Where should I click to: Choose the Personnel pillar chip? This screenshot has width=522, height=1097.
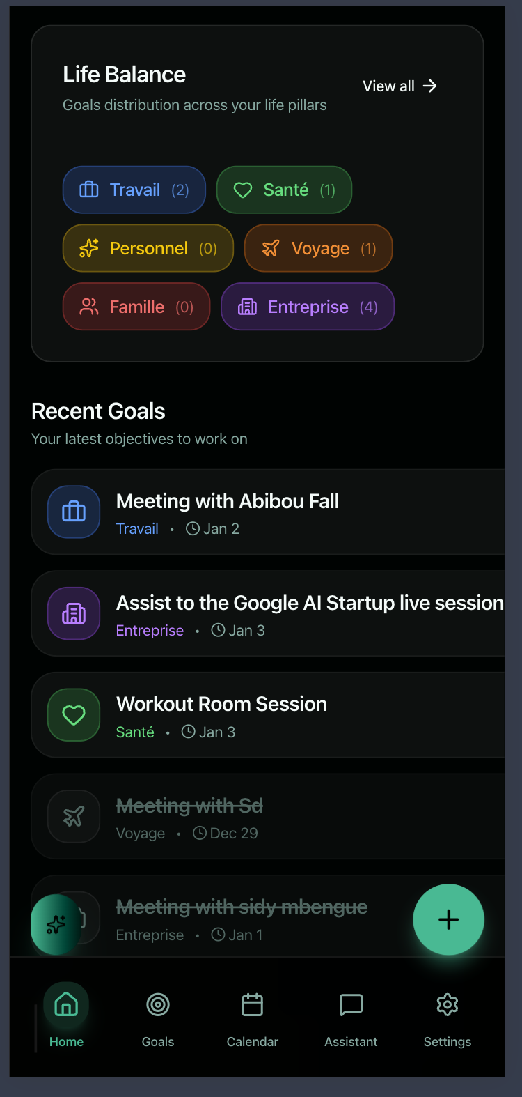coord(148,248)
